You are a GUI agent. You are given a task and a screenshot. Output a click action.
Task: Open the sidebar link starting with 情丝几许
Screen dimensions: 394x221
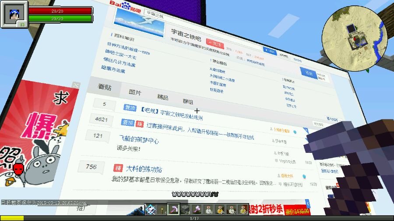tap(120, 62)
